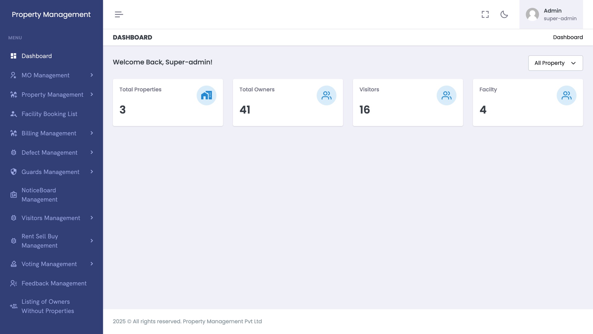Image resolution: width=593 pixels, height=334 pixels.
Task: Open the All Property dropdown
Action: coord(555,63)
